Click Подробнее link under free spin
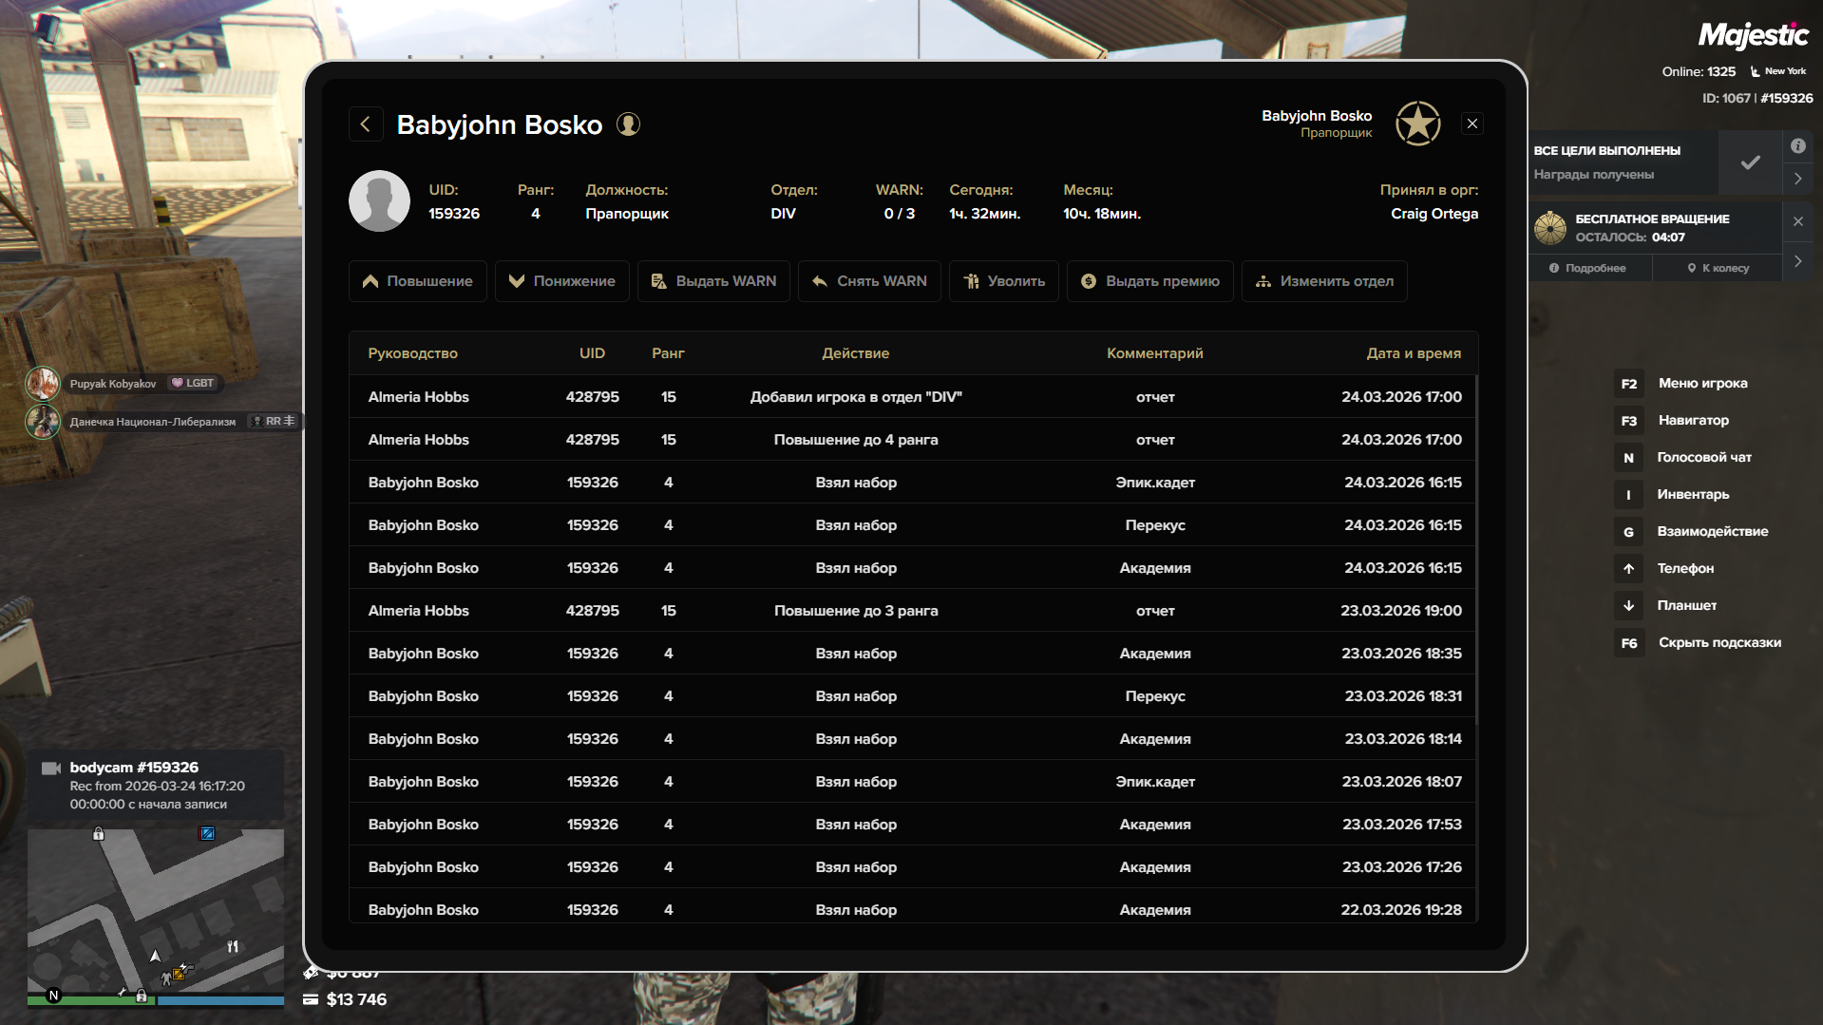 click(1588, 268)
